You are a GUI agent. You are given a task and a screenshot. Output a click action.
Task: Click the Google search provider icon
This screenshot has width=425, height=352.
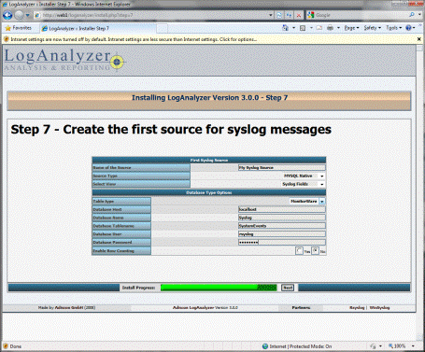coord(311,15)
